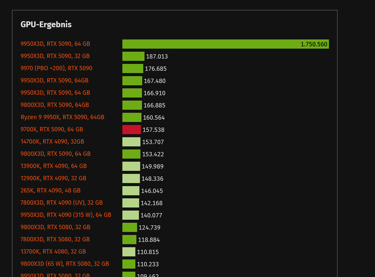
Task: Click the GPU-Ergebnis chart heading
Action: coord(46,24)
